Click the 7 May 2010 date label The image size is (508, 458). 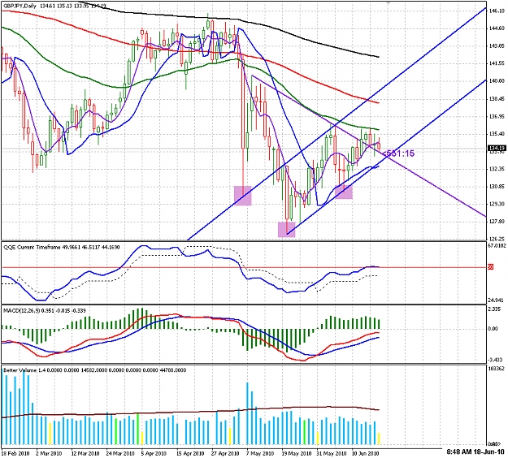tap(260, 453)
